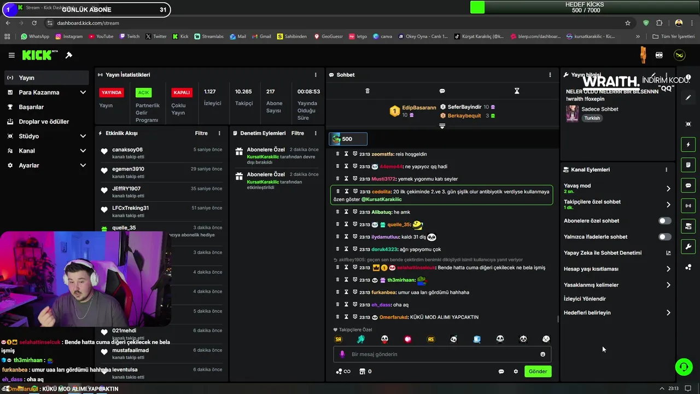
Task: Click the broadcast signal icon in right sidebar
Action: pyautogui.click(x=689, y=206)
